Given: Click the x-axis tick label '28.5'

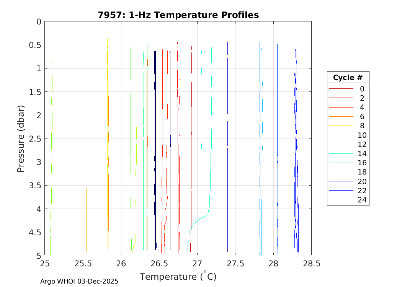Looking at the screenshot, I should coord(311,264).
